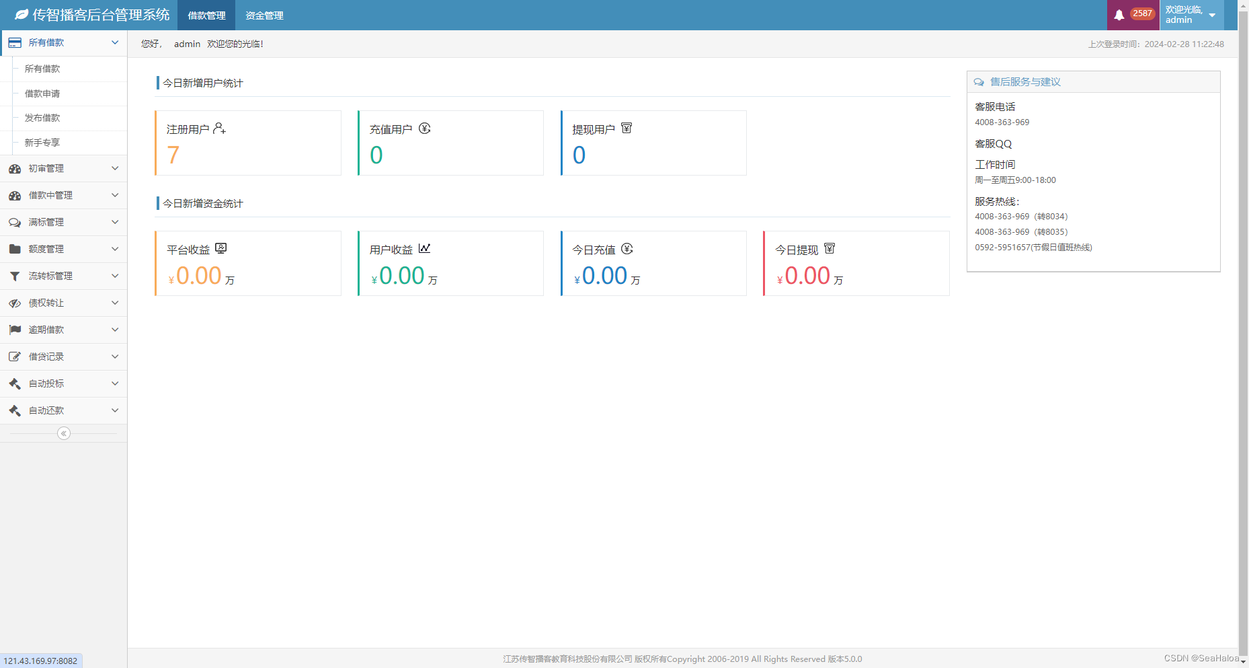Click the yen circle icon next to 充值用户
The image size is (1249, 668).
pos(425,128)
